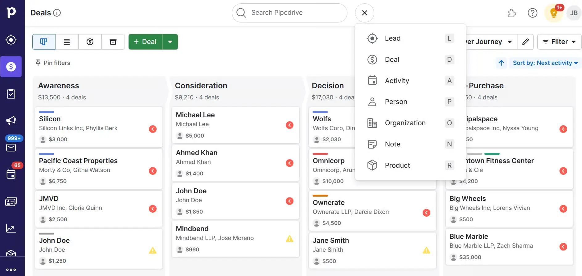582x276 pixels.
Task: Switch to pipeline kanban view
Action: [44, 42]
